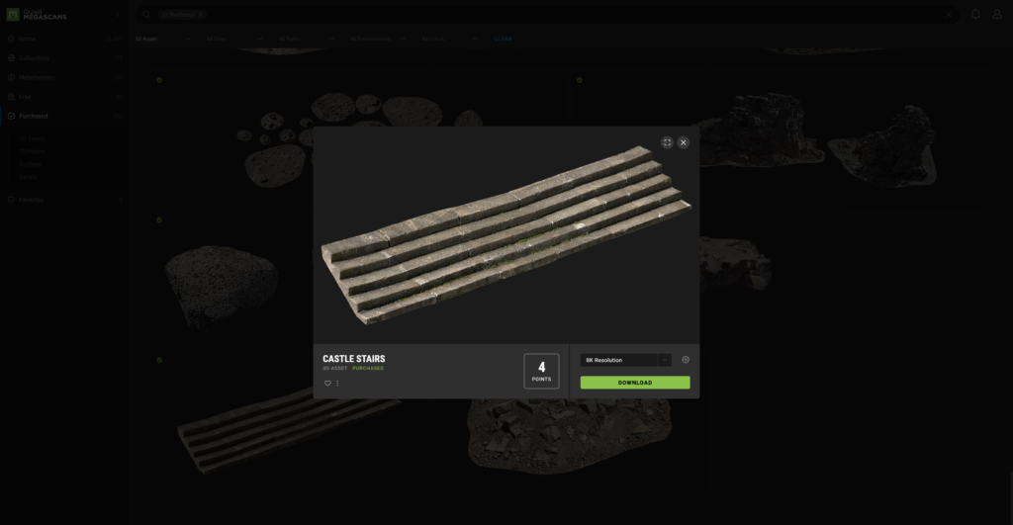Open the 8K Resolution dropdown
The height and width of the screenshot is (525, 1013).
click(x=625, y=360)
